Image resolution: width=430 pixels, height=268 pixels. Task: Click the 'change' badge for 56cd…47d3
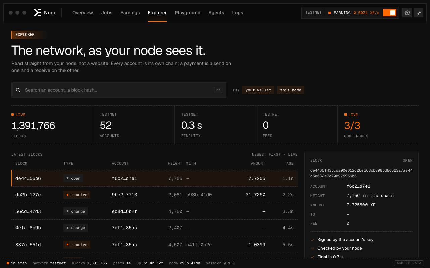(76, 211)
